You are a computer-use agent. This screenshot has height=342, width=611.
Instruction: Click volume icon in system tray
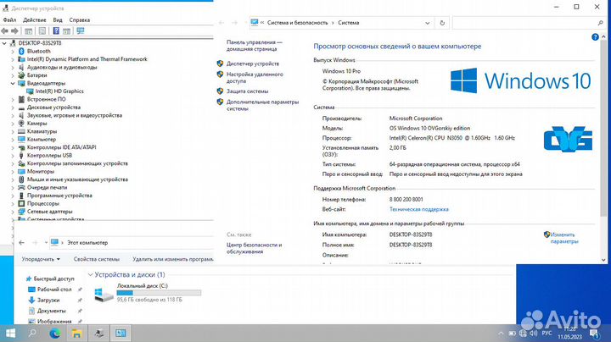[x=533, y=334]
